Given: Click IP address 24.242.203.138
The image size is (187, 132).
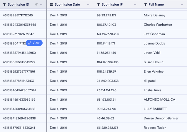Looking at the screenshot, I should click(108, 81).
